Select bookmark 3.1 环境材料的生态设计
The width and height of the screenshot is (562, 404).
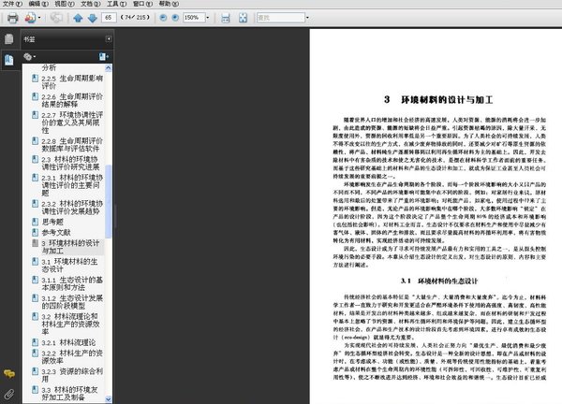(69, 266)
